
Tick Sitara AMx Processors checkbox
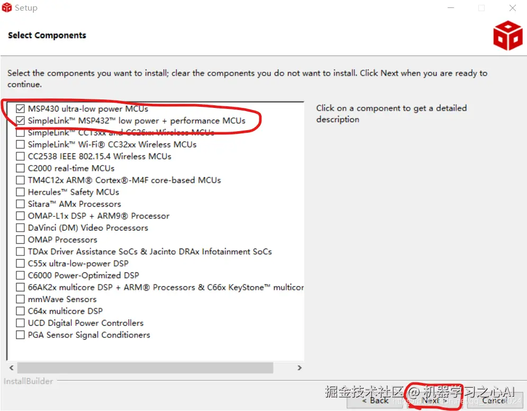tap(20, 204)
